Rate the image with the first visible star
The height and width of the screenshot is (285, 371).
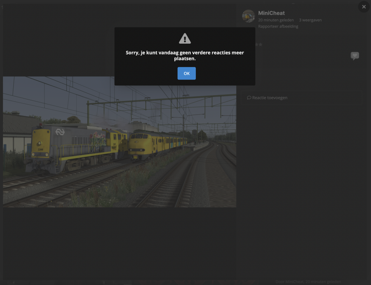(x=257, y=44)
